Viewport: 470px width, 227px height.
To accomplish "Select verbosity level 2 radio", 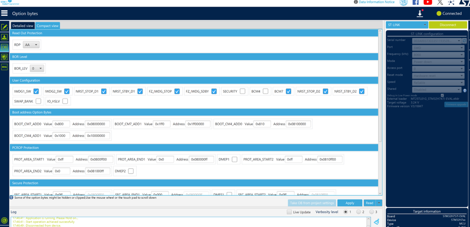I will (x=359, y=212).
